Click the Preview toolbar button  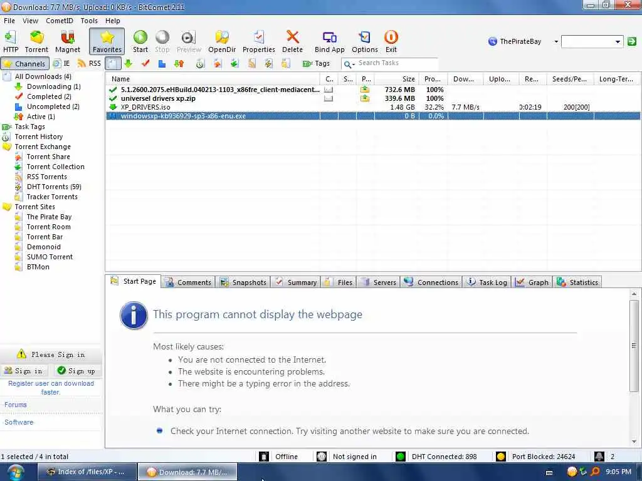click(189, 41)
